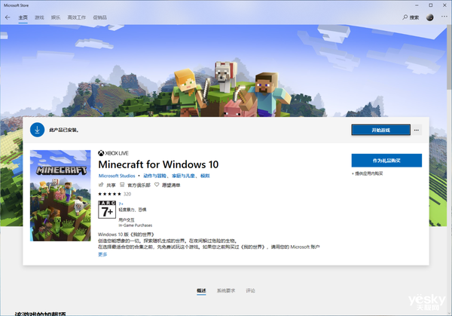The width and height of the screenshot is (452, 316).
Task: Select the 评论 tab
Action: click(x=250, y=290)
